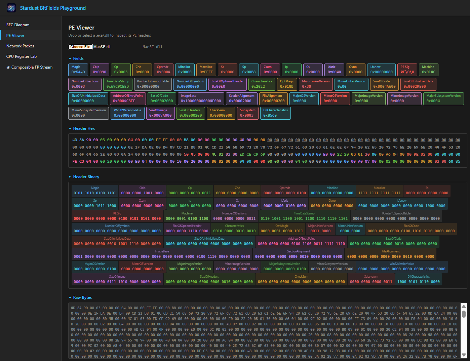
Task: Open the RFC Diagram sidebar entry
Action: [18, 25]
